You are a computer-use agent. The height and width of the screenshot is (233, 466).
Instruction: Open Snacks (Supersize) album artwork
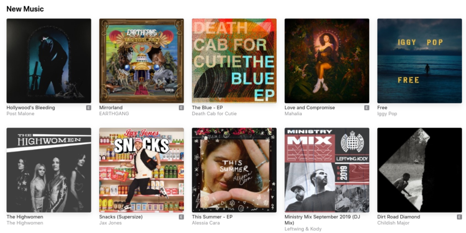tap(141, 170)
